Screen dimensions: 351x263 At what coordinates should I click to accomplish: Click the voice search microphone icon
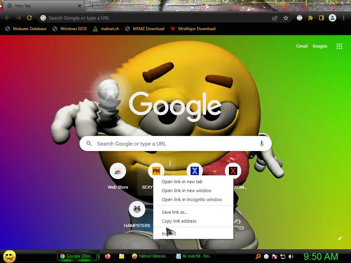pos(262,143)
